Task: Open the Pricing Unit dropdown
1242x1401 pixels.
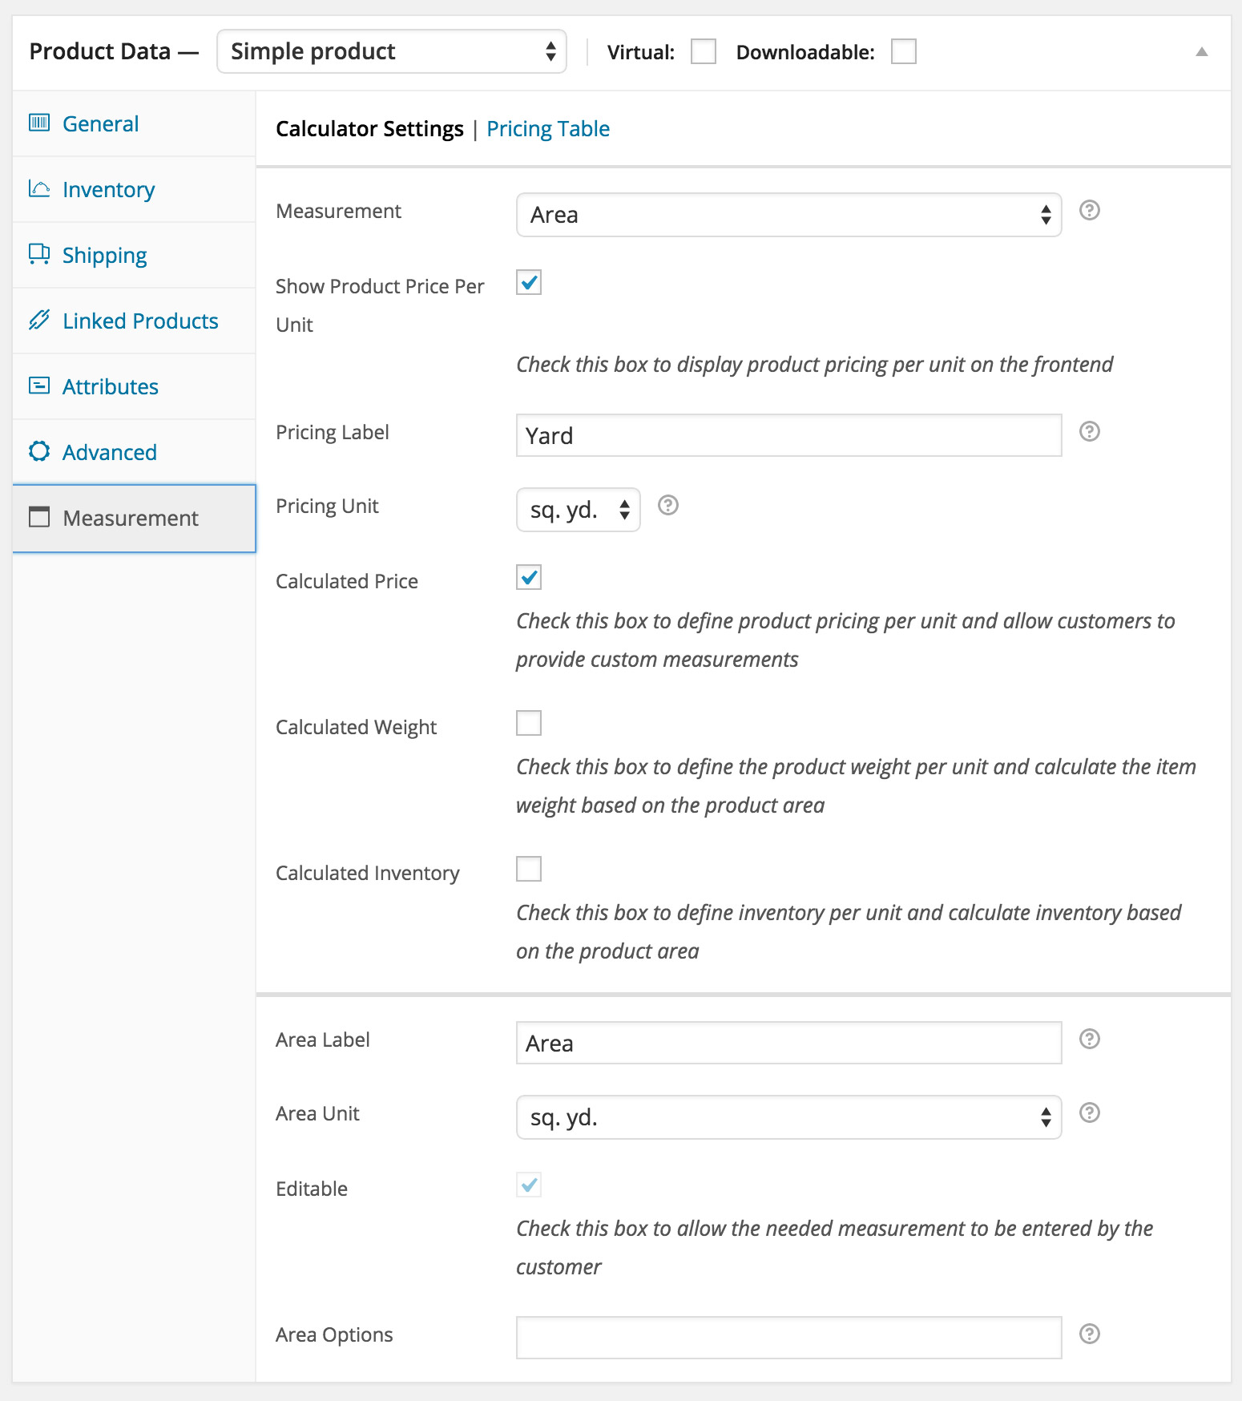Action: [578, 511]
